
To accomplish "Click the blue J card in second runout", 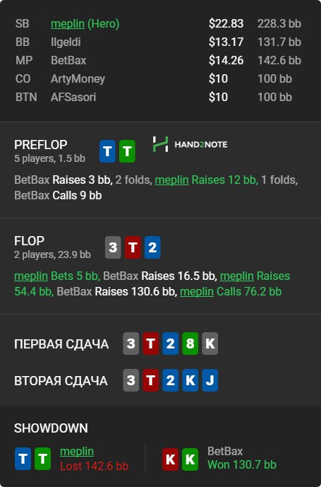I will tap(210, 380).
